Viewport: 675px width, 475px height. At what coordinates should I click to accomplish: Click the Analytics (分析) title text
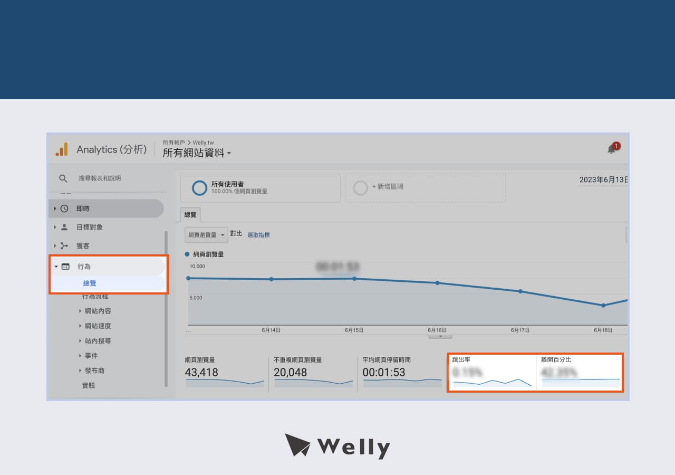[x=112, y=149]
